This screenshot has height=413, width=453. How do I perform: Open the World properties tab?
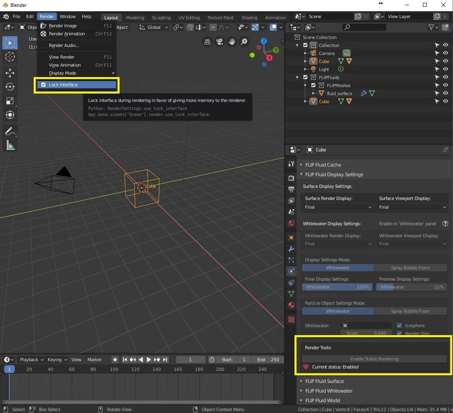coord(291,223)
